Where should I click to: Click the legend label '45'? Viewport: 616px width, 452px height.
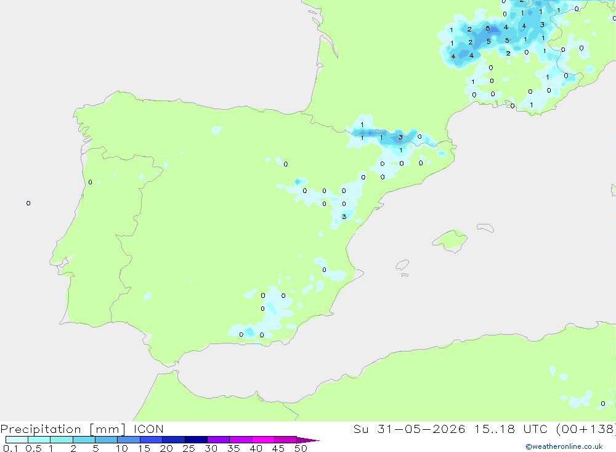click(278, 448)
